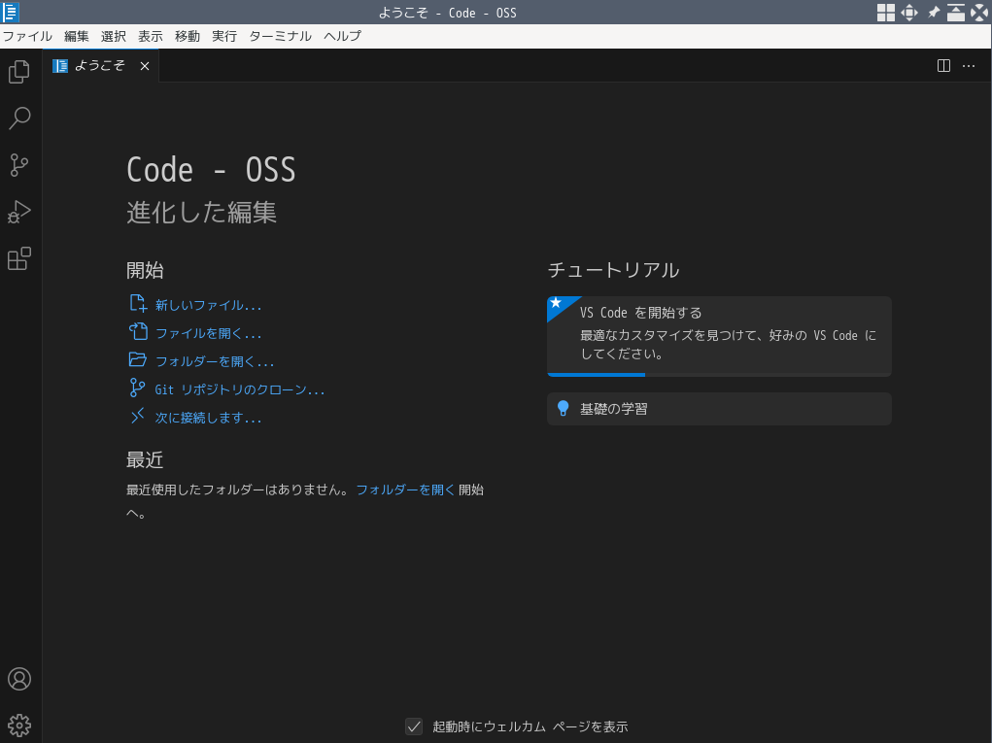The width and height of the screenshot is (992, 743).
Task: Open the 選択 menu
Action: 114,36
